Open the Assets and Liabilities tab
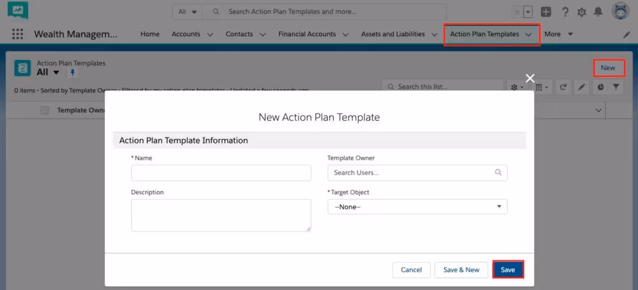638x290 pixels. 393,34
